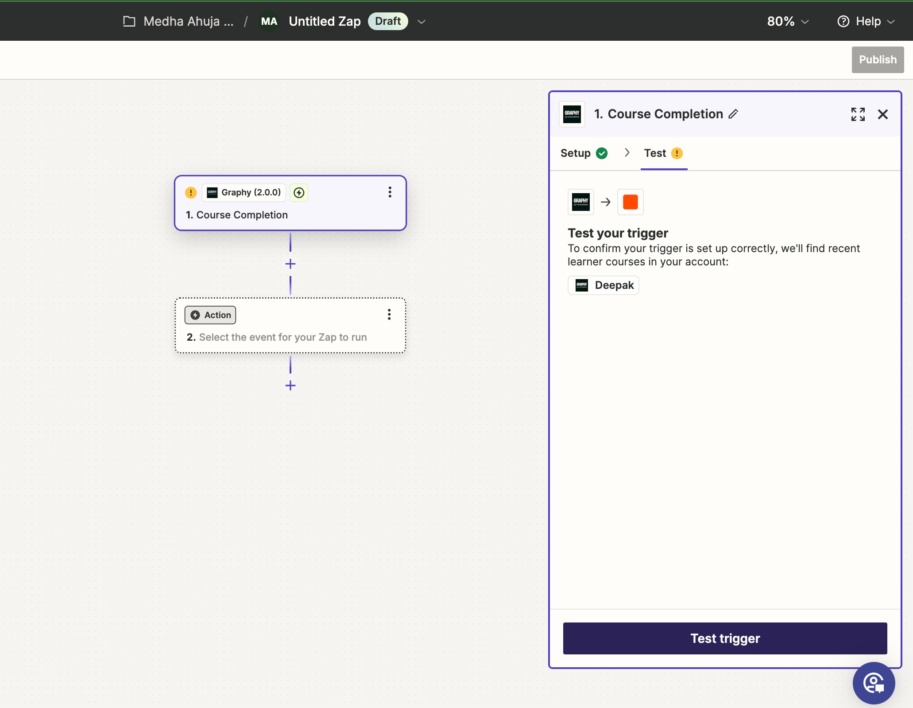This screenshot has width=913, height=708.
Task: Open the chat support bubble
Action: (x=874, y=683)
